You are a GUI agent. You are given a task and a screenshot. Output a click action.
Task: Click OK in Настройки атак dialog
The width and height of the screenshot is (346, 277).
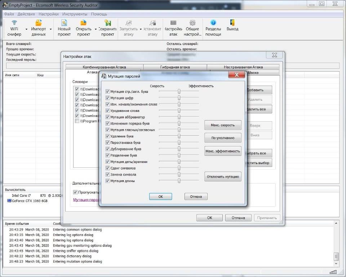coord(209,218)
